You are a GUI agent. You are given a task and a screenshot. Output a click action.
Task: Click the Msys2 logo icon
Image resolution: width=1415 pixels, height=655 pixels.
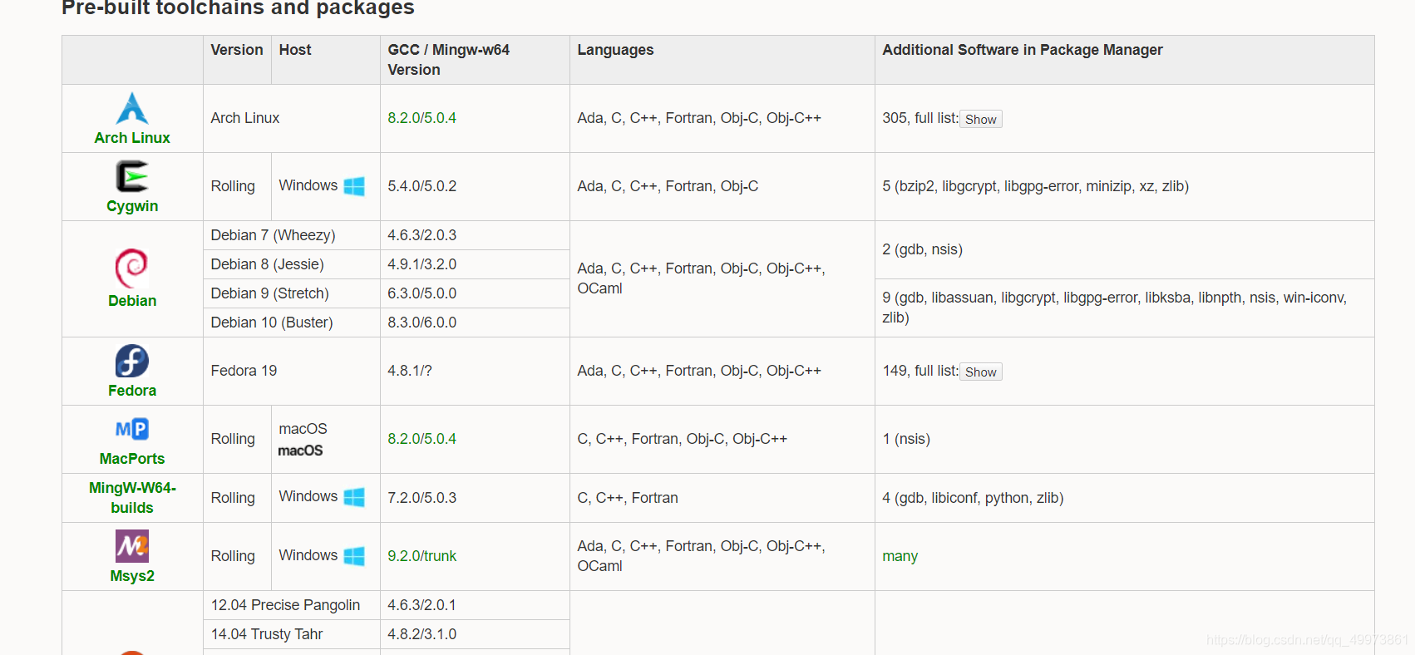pos(132,546)
